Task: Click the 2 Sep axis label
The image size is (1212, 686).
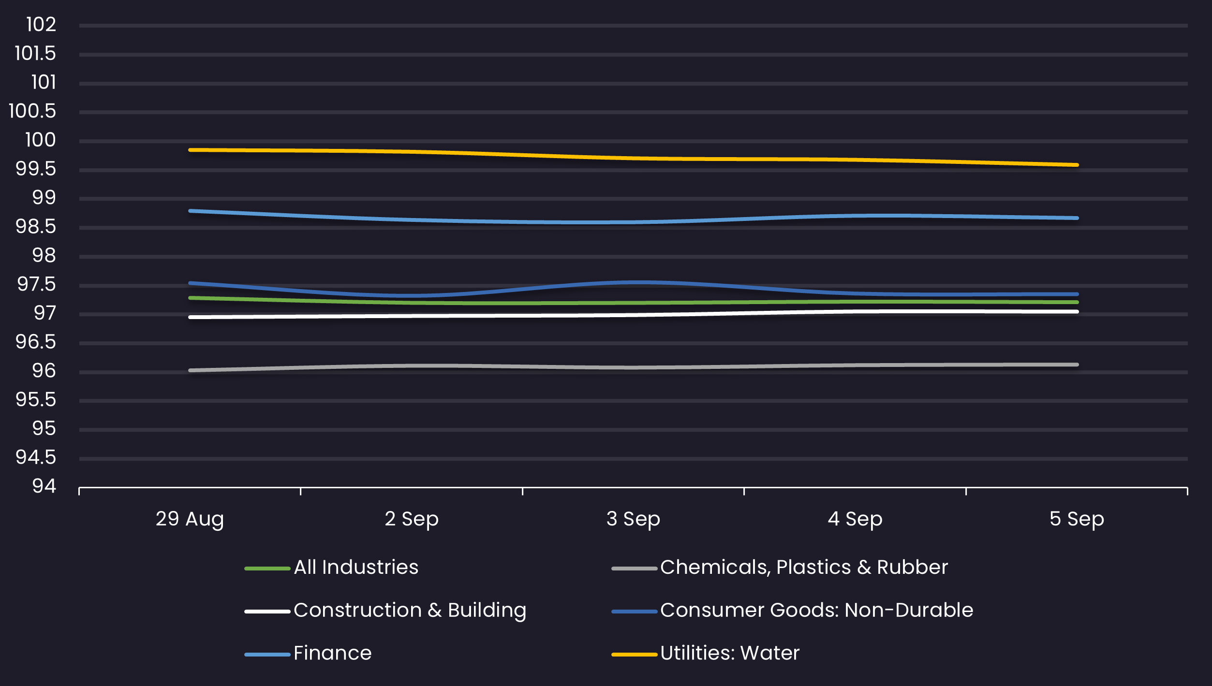Action: pyautogui.click(x=412, y=519)
